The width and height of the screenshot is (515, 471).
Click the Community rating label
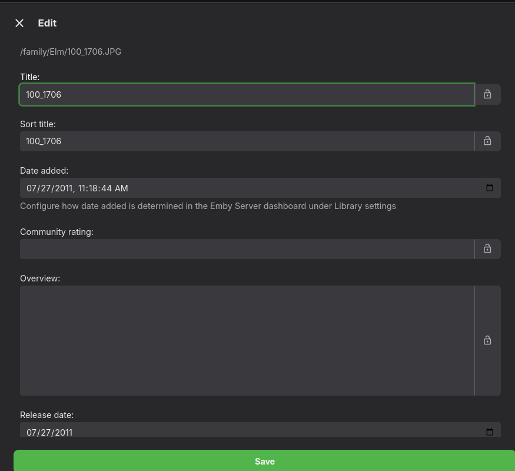[57, 232]
